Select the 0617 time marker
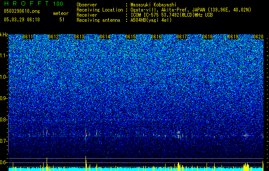 182,37
